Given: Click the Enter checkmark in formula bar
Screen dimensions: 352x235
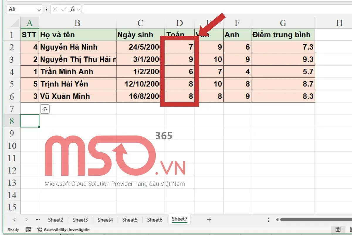Looking at the screenshot, I should (63, 9).
